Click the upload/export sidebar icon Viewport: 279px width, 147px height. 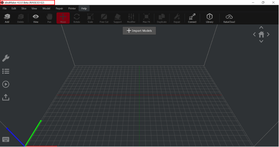(x=6, y=97)
